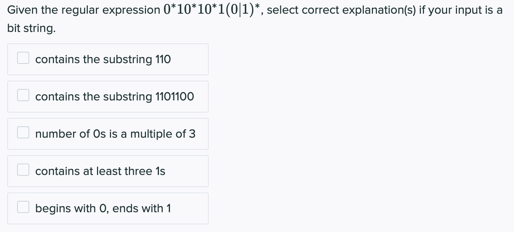
Task: Click the words 'bit string.' in the prompt
Action: pos(31,29)
